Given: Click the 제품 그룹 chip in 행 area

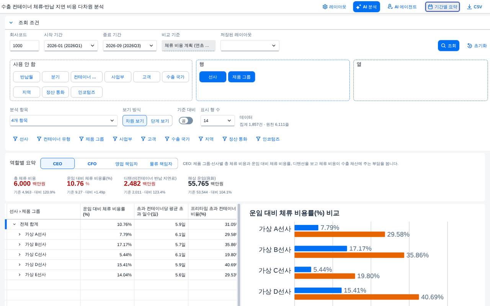Looking at the screenshot, I should [x=242, y=77].
